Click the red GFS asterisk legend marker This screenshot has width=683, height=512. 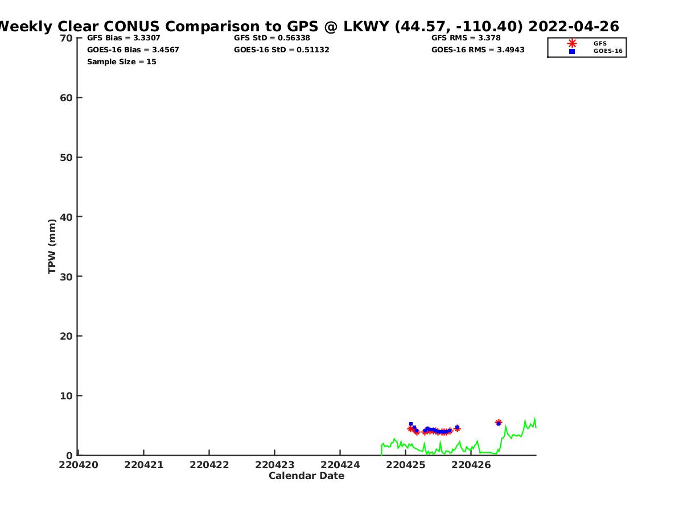(572, 43)
